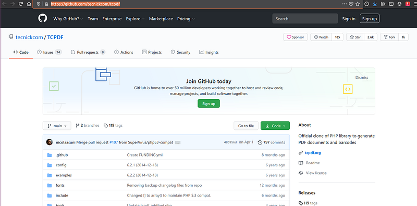Open Team in the navigation bar
Image resolution: width=417 pixels, height=206 pixels.
tap(93, 19)
